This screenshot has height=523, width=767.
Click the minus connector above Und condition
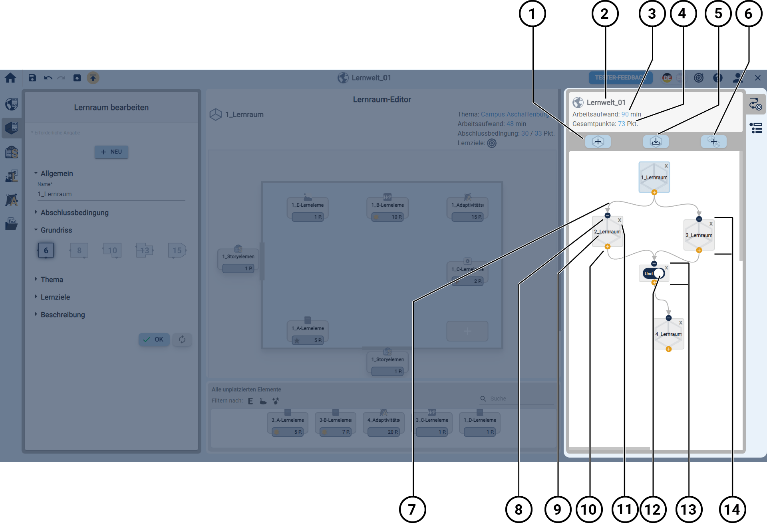tap(654, 264)
